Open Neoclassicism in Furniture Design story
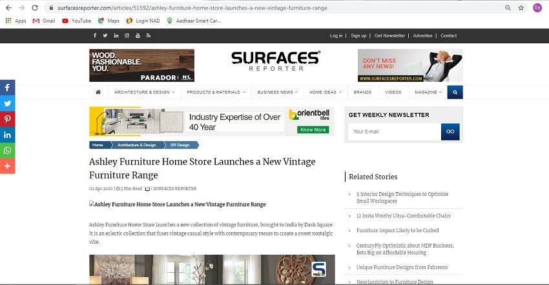This screenshot has height=285, width=549. pos(395,282)
